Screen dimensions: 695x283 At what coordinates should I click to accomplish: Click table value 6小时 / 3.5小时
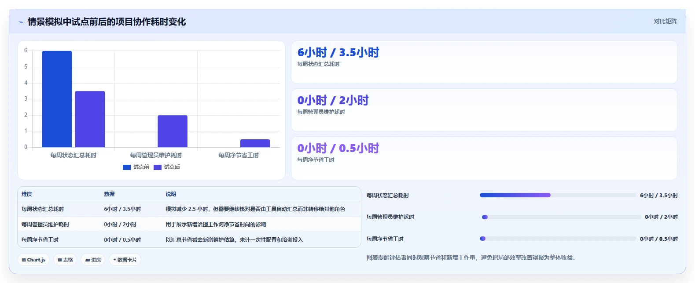click(x=122, y=209)
